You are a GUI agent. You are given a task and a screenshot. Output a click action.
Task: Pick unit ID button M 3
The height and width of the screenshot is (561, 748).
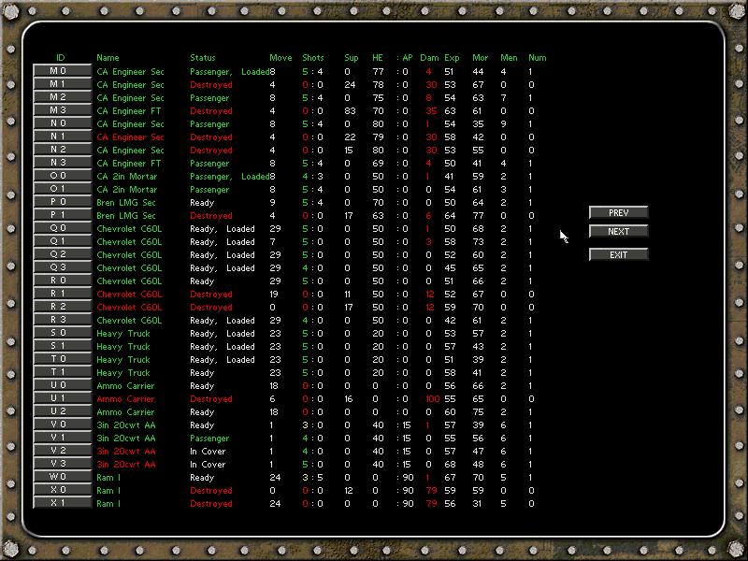point(62,110)
